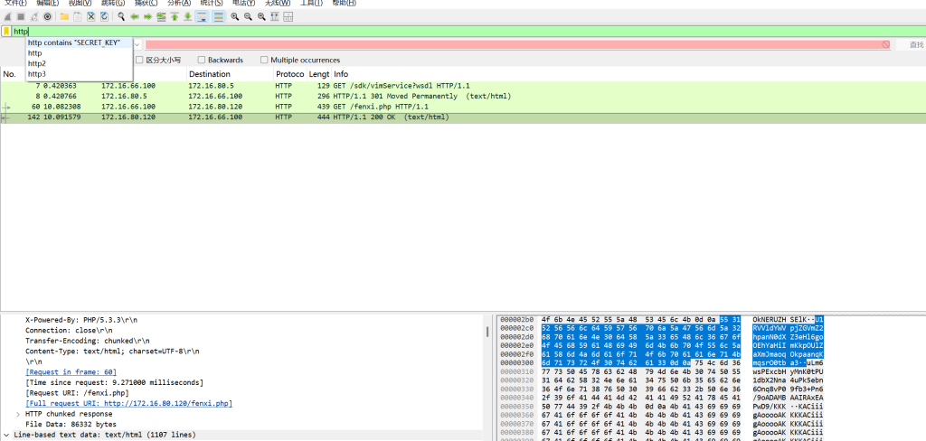
Task: Click the display filter bookmark icon
Action: click(x=6, y=32)
